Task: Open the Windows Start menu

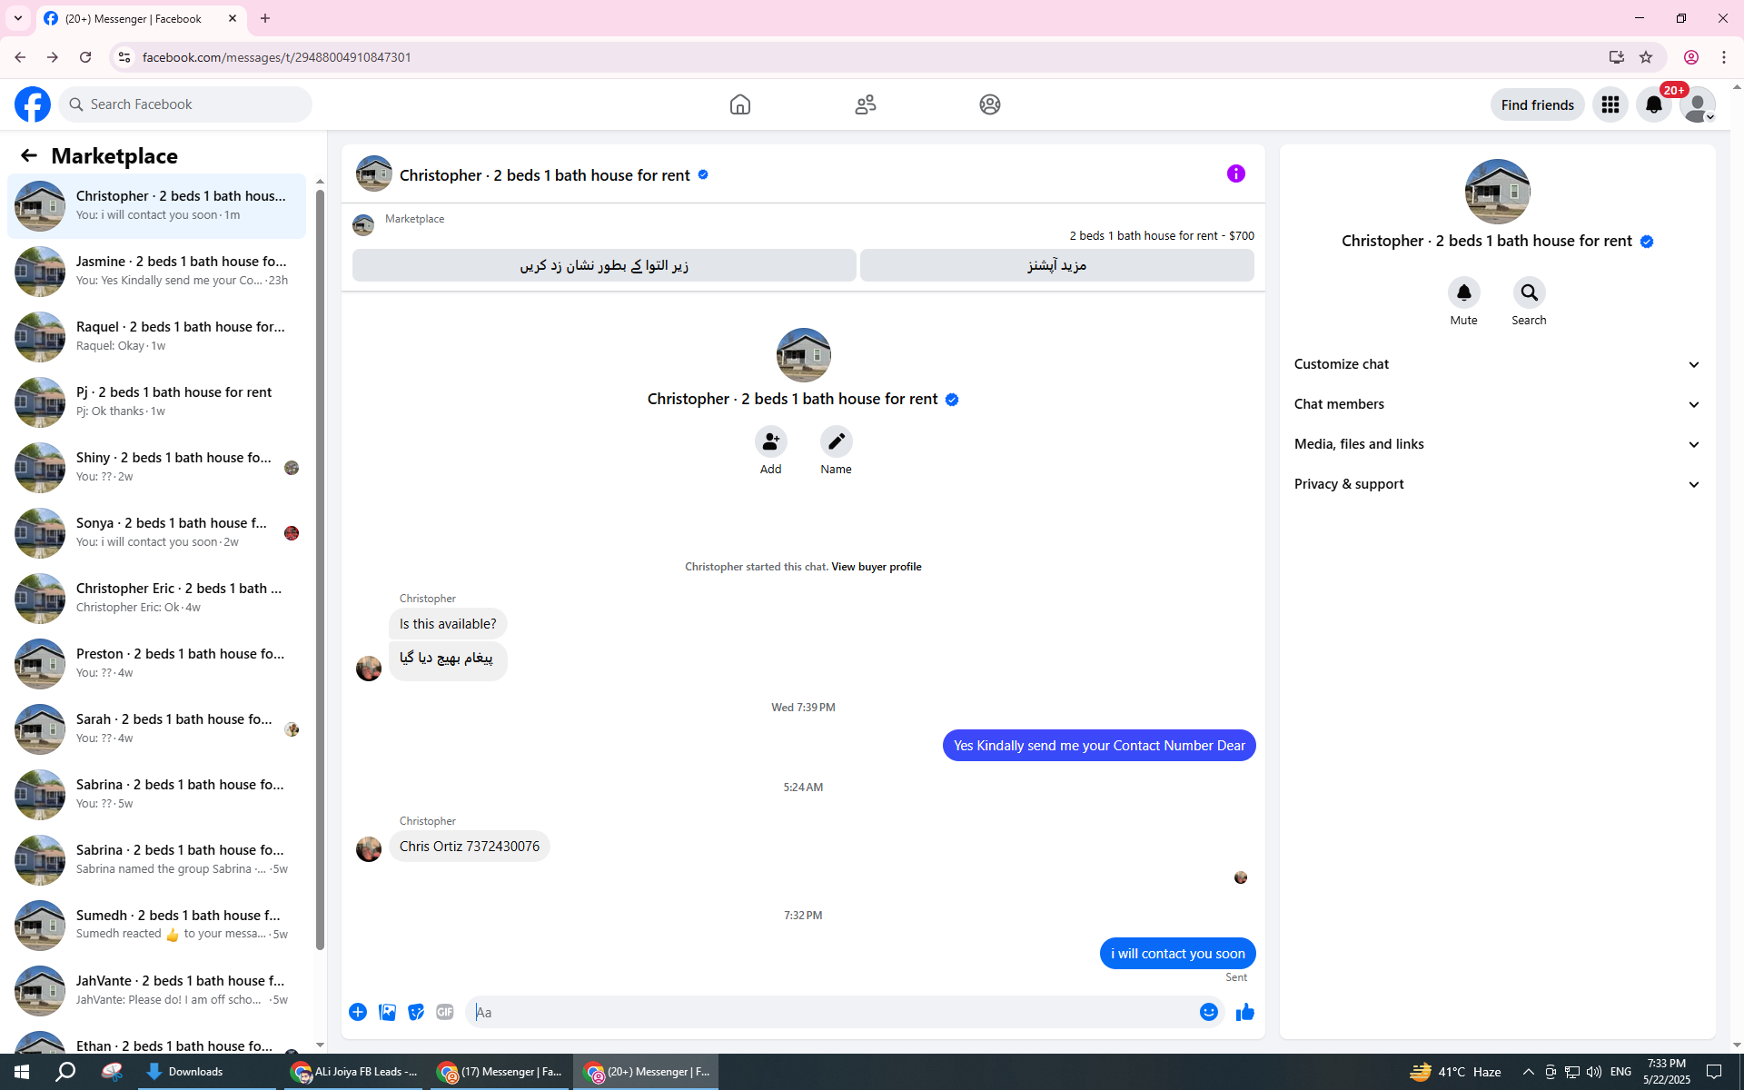Action: [22, 1072]
